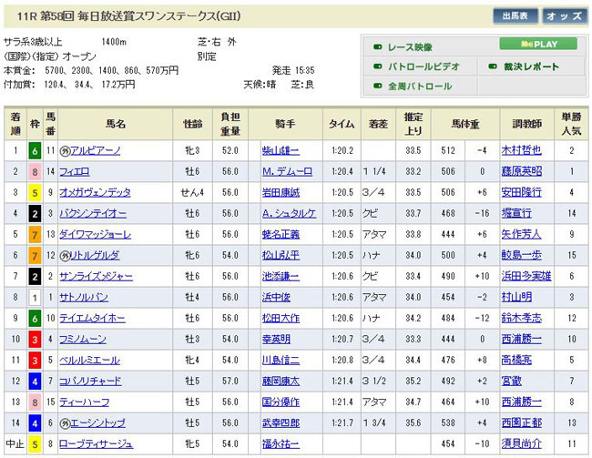Screen dimensions: 592x458
Task: Open the 全周パトロール link
Action: click(x=420, y=87)
